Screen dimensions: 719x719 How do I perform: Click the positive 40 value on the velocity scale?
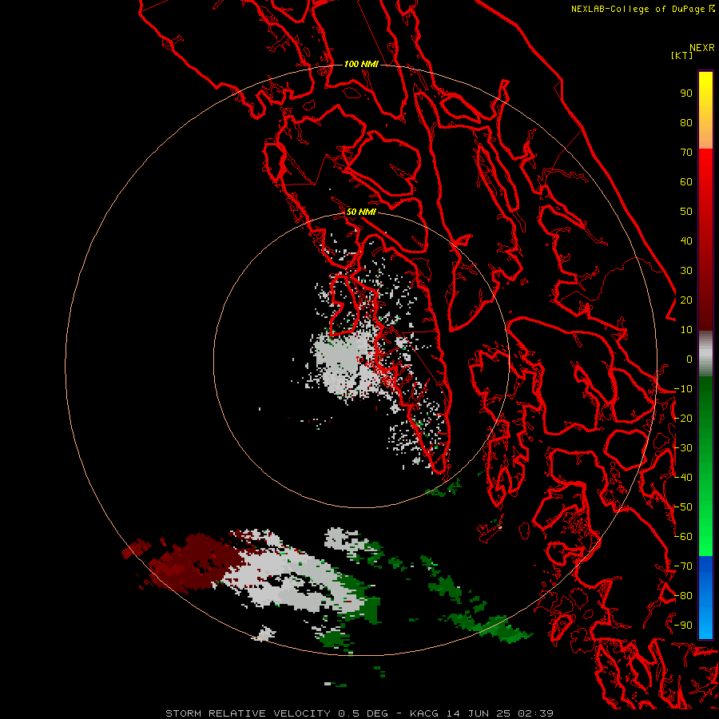tap(686, 241)
